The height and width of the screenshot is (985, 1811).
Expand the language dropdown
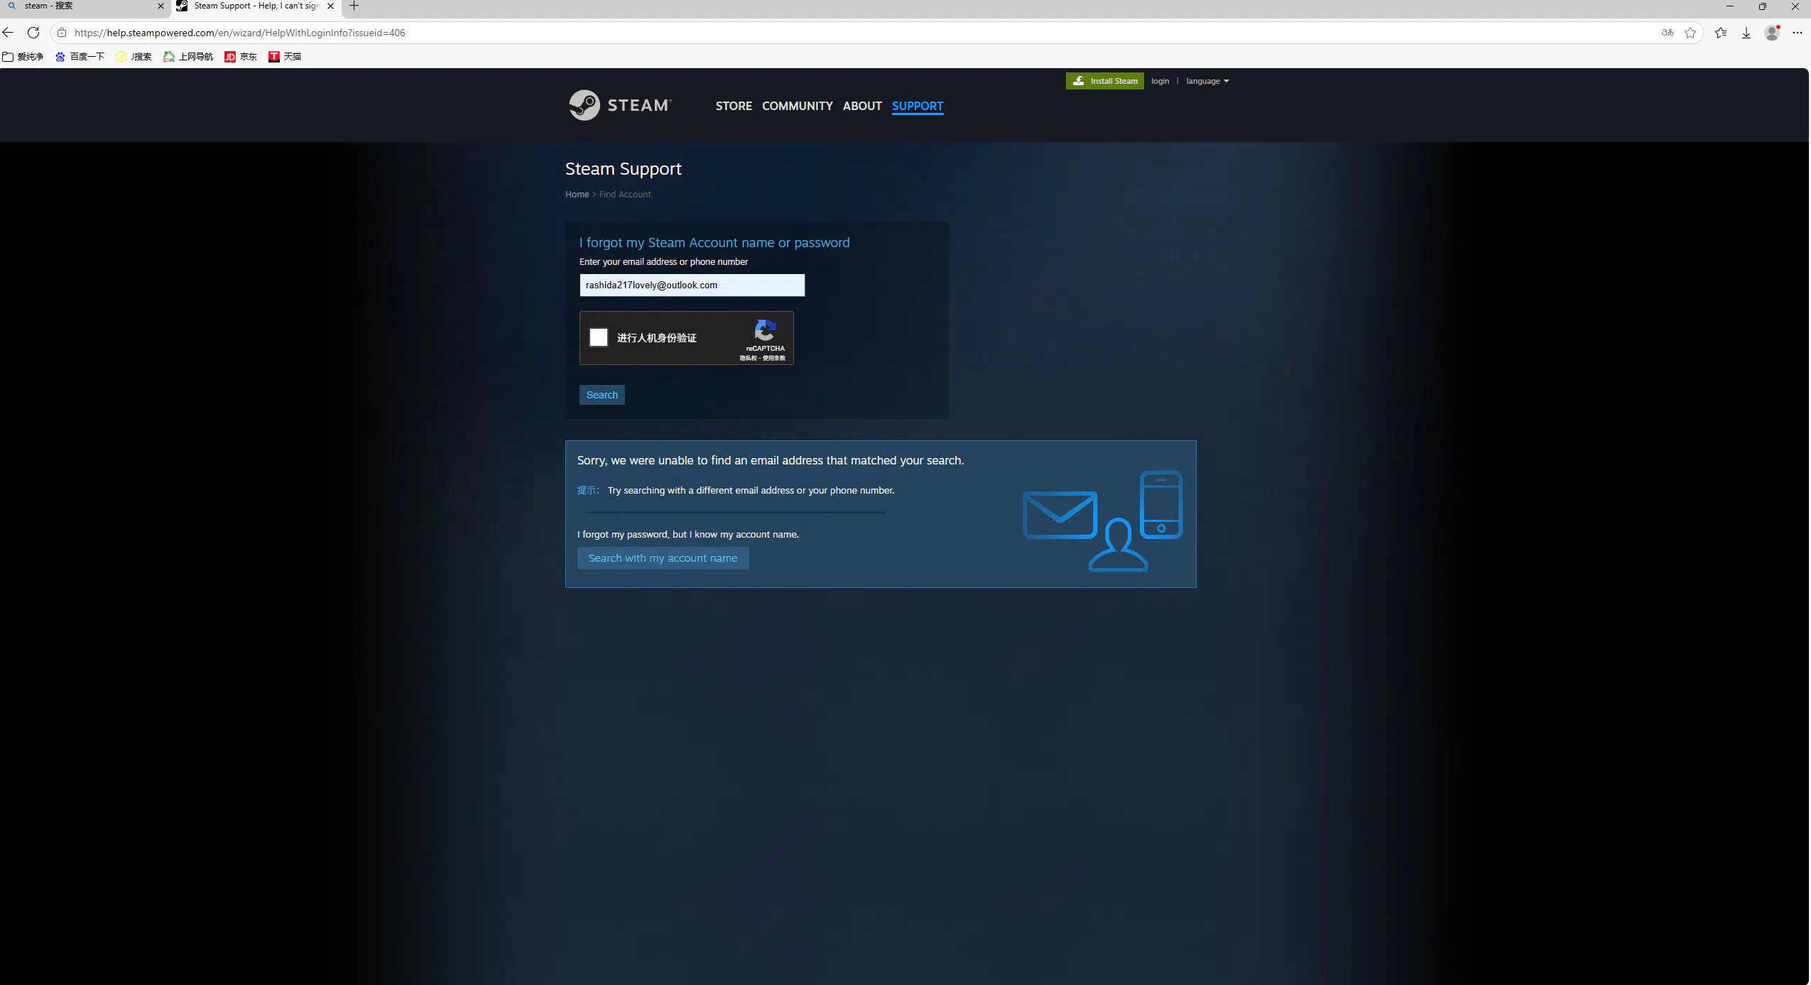[1207, 81]
